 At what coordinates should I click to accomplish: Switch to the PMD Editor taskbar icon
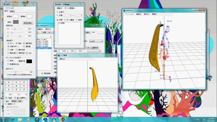click(x=45, y=120)
